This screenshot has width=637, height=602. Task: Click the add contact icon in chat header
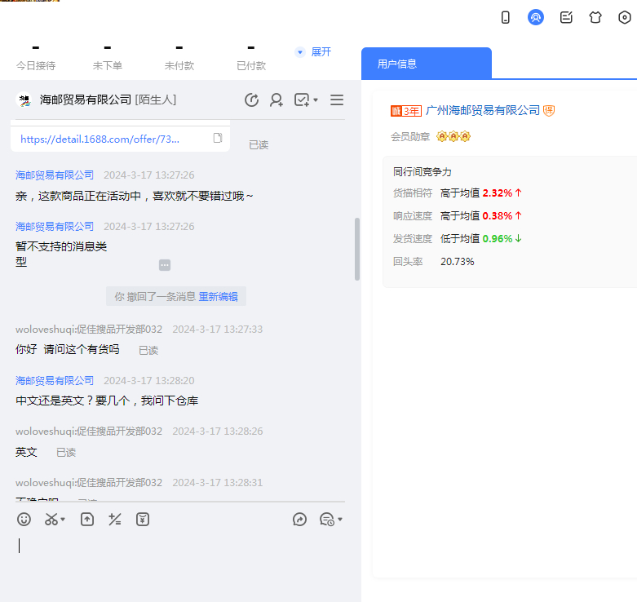(276, 100)
